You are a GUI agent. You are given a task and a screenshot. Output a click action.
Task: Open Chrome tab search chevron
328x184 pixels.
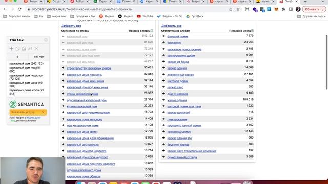pos(323,2)
